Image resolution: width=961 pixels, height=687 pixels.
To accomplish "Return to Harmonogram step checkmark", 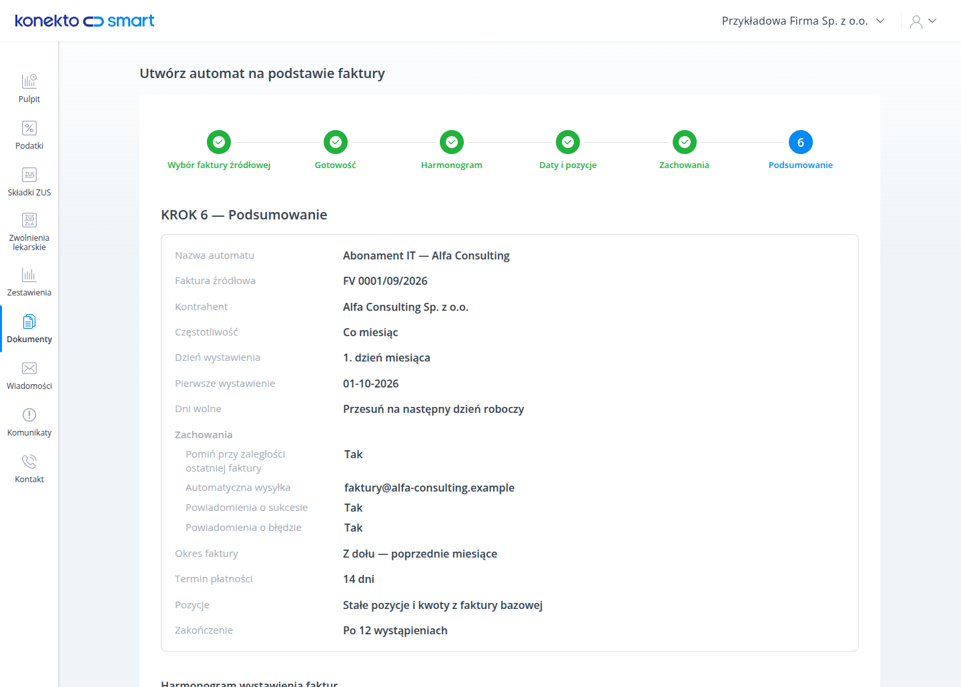I will 452,142.
